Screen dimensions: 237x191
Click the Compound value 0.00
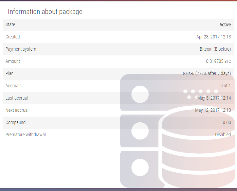coord(227,123)
